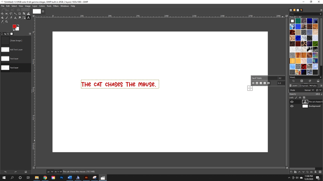
Task: Select the Paths tool
Action: (24, 18)
